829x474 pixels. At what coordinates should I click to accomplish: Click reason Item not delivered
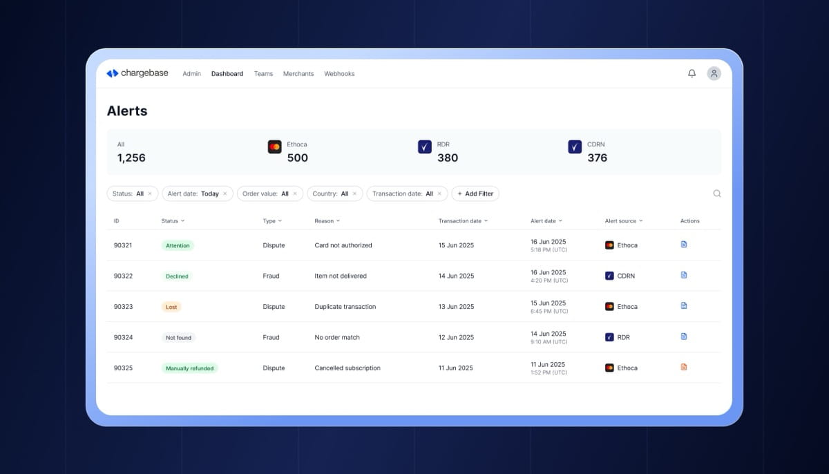(x=341, y=276)
